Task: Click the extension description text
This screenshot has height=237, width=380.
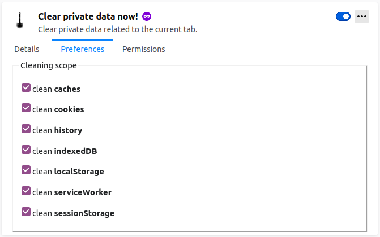Action: (117, 29)
